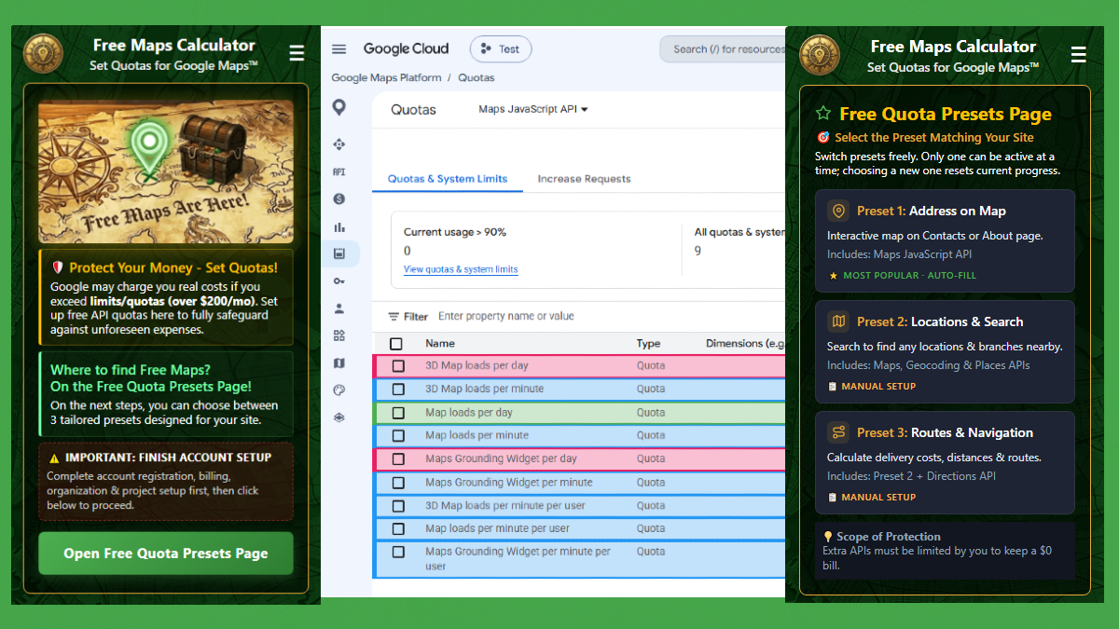Click the Quotas breadcrumb

(477, 78)
